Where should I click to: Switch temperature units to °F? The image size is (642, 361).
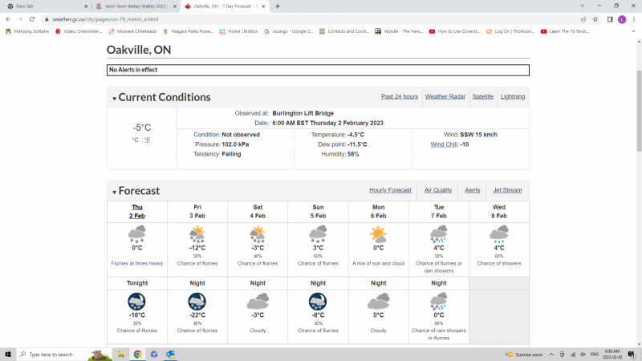tap(147, 140)
